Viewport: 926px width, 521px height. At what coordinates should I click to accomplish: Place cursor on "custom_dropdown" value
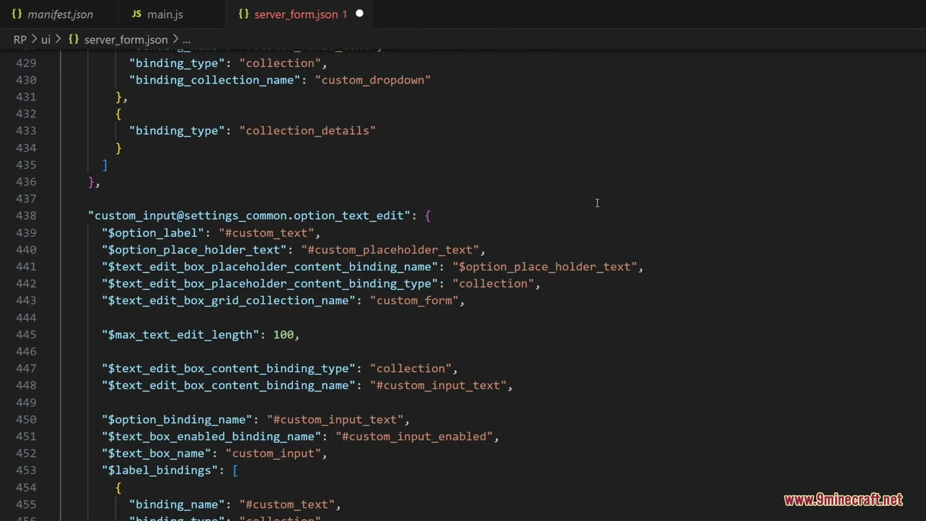pyautogui.click(x=373, y=80)
